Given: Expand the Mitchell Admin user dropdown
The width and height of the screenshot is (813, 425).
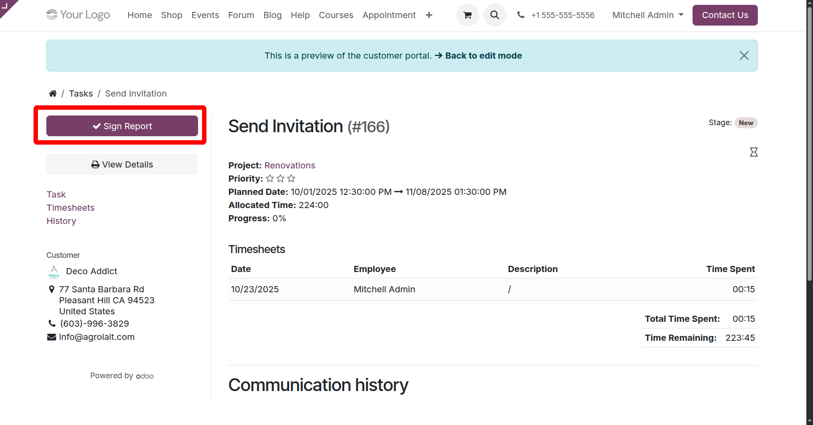Looking at the screenshot, I should tap(648, 15).
